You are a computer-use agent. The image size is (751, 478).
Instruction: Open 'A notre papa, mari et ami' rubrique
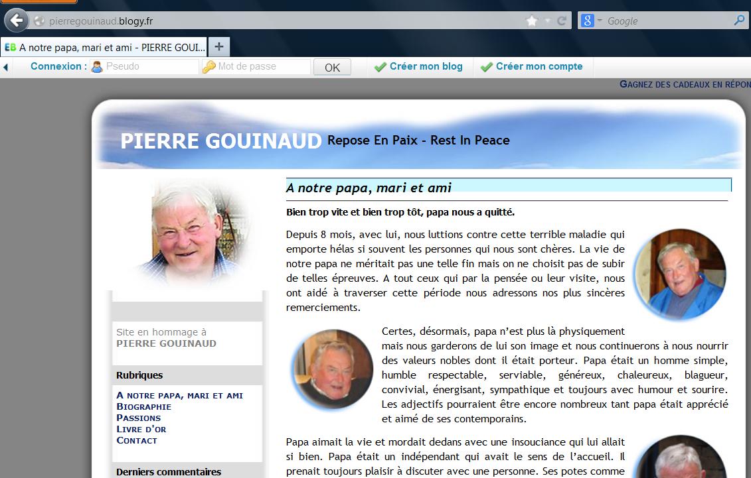[x=179, y=395]
